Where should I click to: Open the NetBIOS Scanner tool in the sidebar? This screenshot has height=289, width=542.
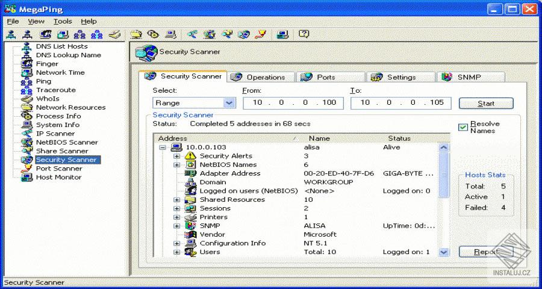[x=67, y=142]
